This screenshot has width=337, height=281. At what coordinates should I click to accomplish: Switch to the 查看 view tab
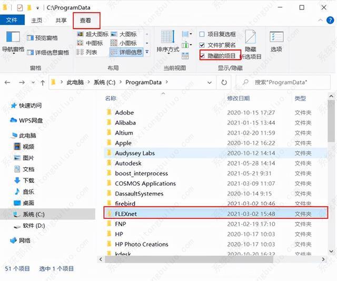(x=85, y=21)
